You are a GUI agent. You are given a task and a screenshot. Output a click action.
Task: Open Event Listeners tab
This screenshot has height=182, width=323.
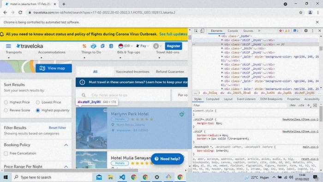[x=246, y=99]
